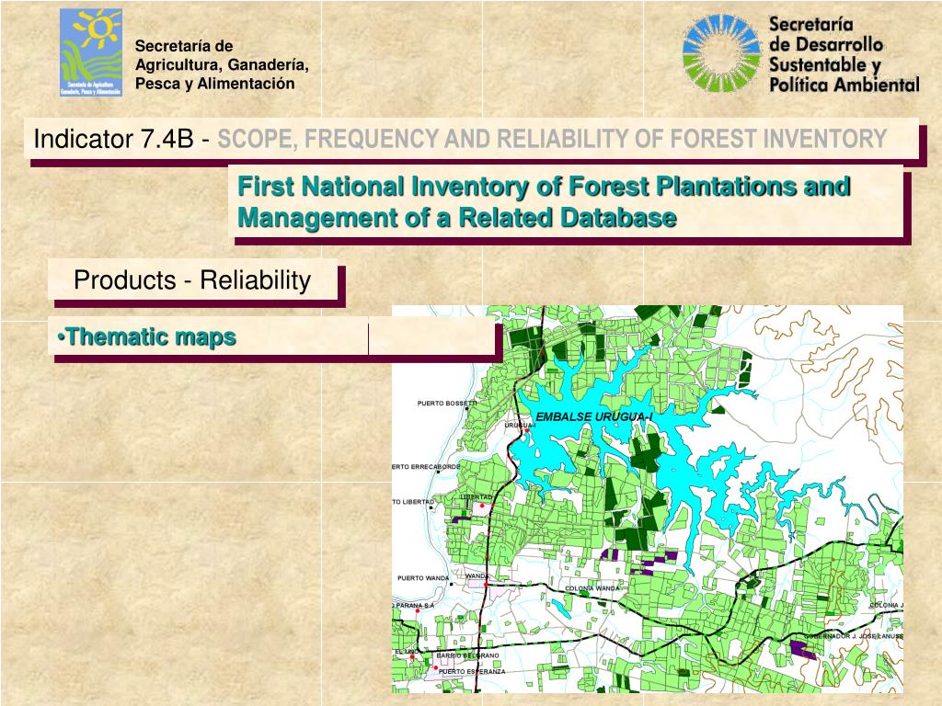This screenshot has height=706, width=942.
Task: Click the 'EMBALSE URUGUA-I' map label
Action: coord(593,416)
